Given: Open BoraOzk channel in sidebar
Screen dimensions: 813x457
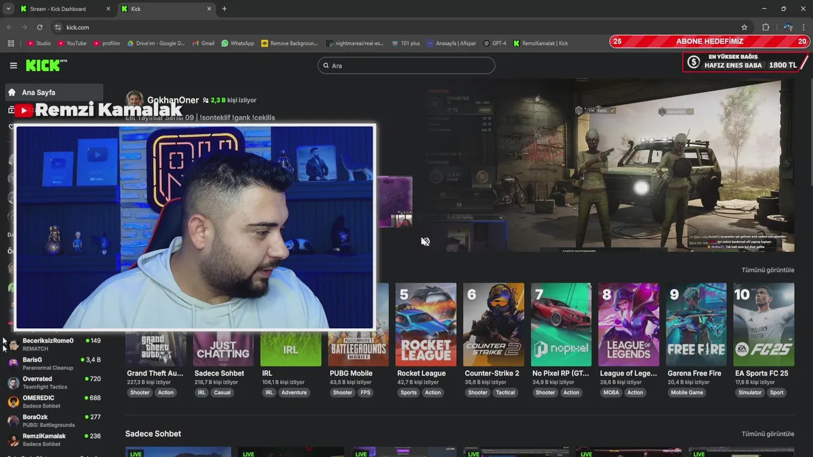Looking at the screenshot, I should 54,420.
